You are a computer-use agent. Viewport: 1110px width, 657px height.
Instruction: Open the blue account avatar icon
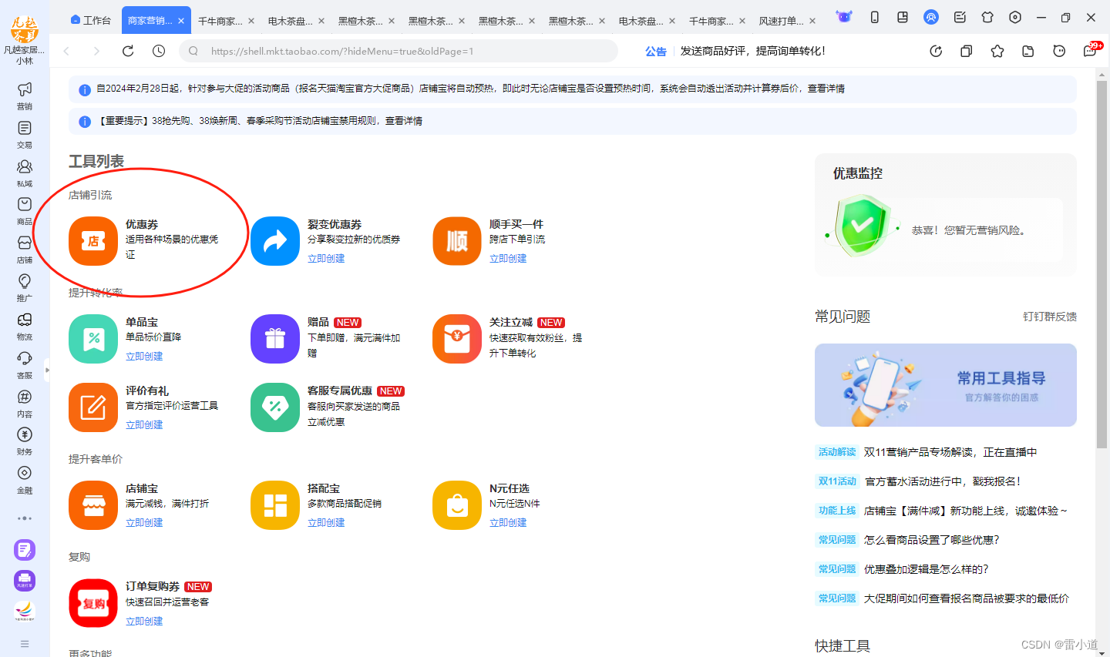pyautogui.click(x=931, y=17)
